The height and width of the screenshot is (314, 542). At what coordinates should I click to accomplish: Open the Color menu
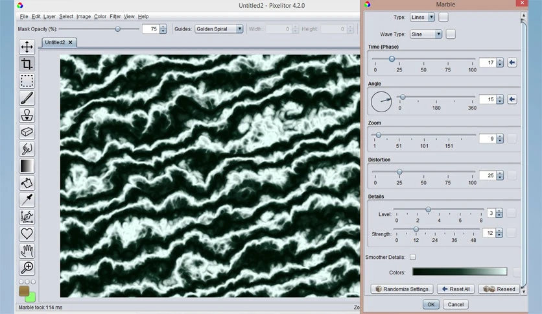100,16
